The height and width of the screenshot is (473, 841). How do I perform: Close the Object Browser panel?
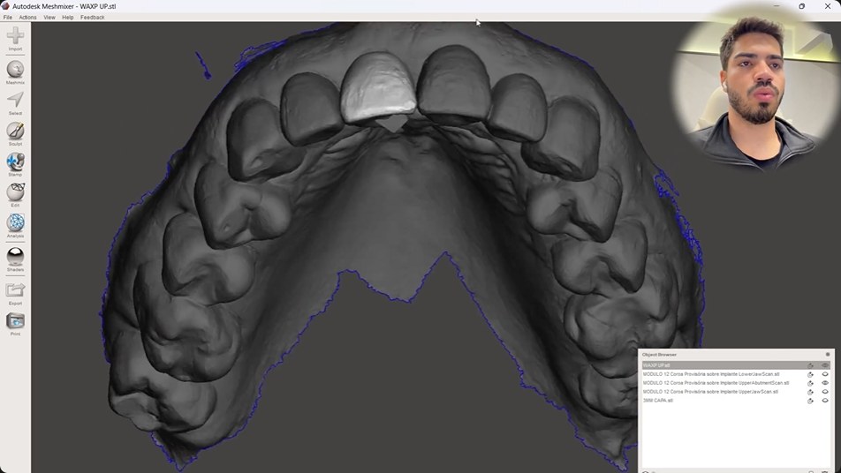coord(828,355)
